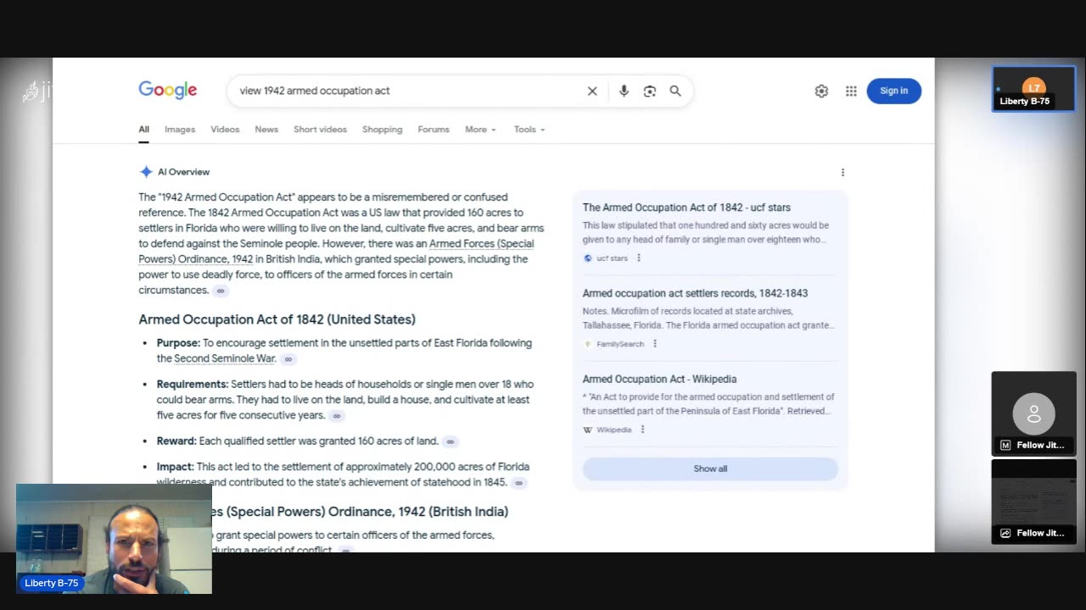Start voice search with the microphone icon
1086x610 pixels.
(624, 91)
